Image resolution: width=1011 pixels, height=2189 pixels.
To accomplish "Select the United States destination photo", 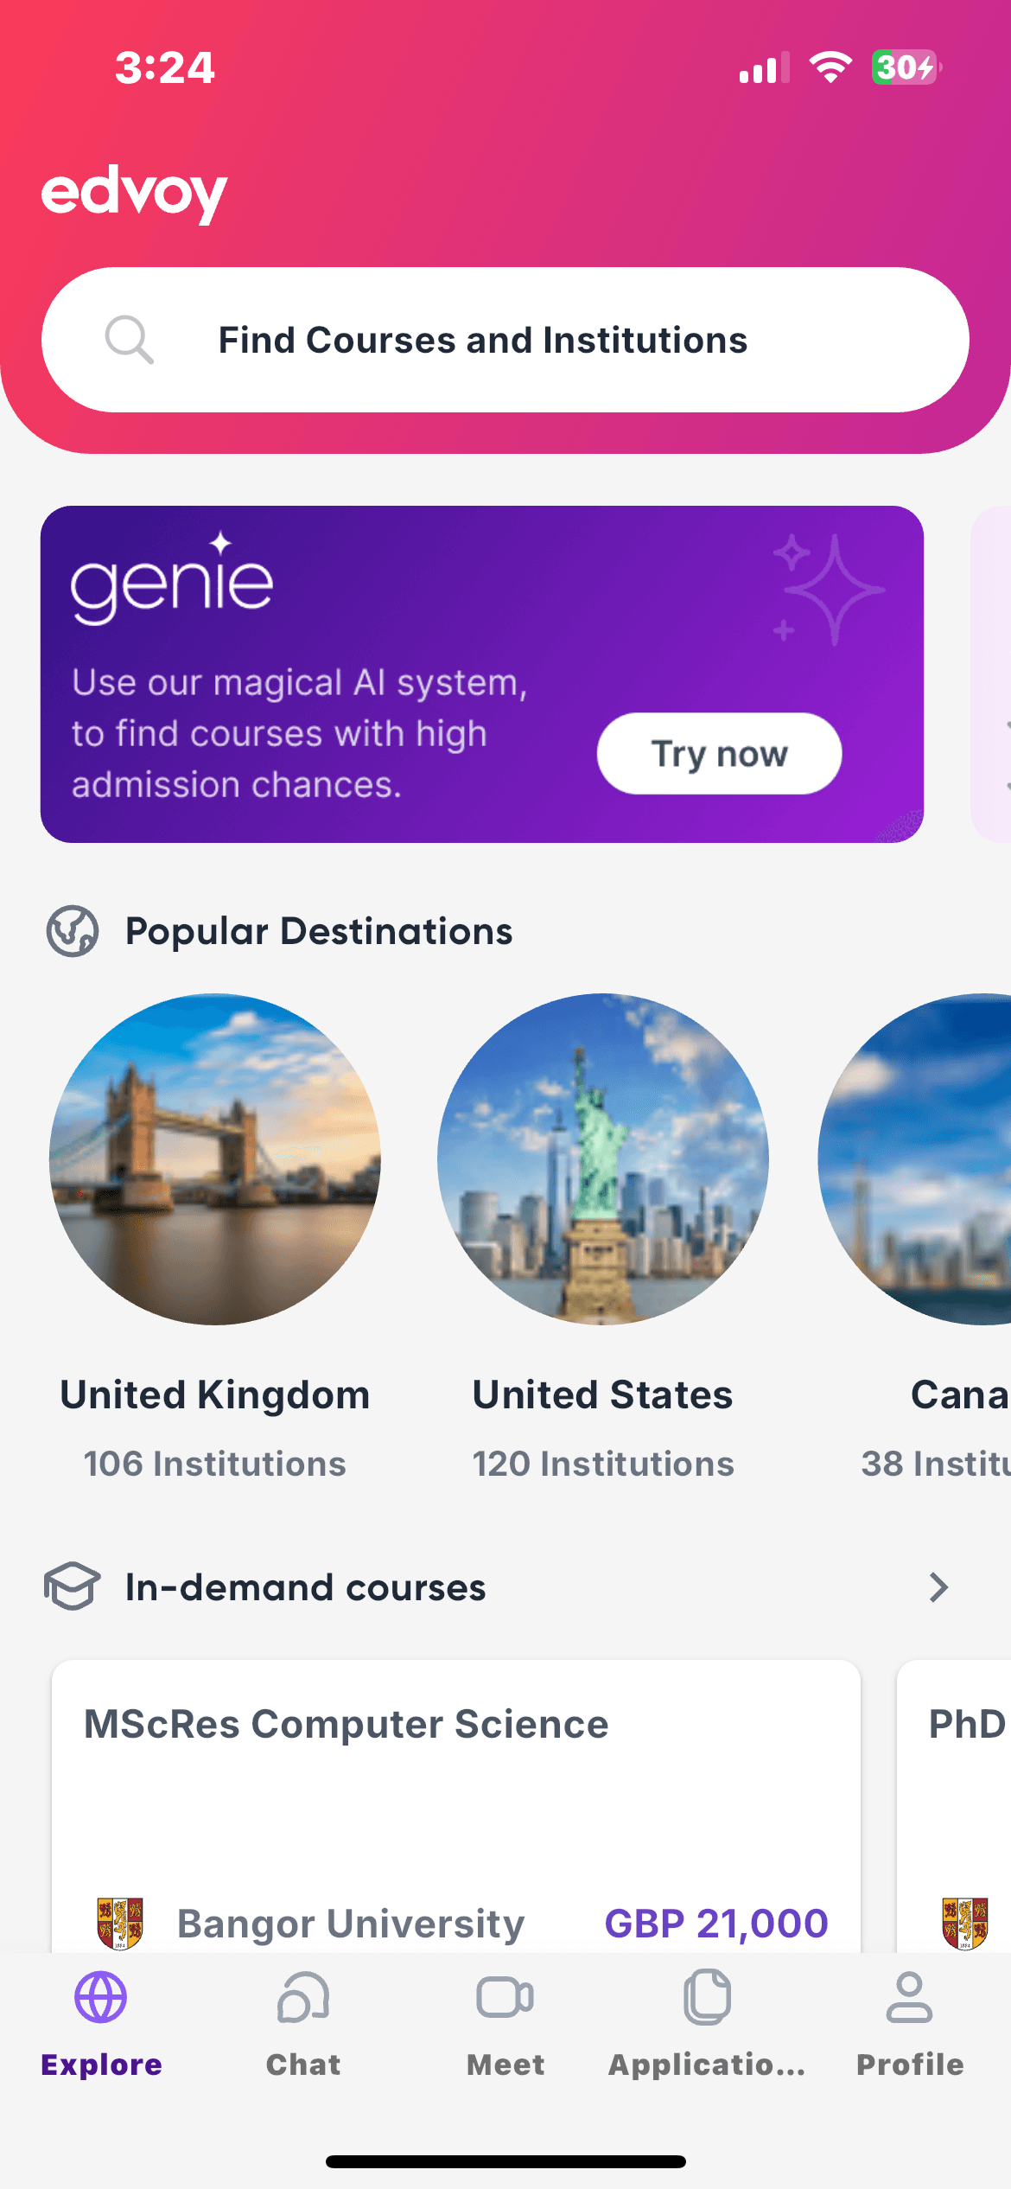I will click(603, 1159).
